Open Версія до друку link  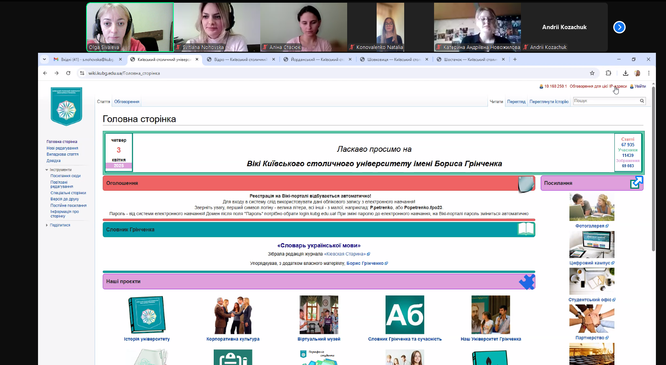64,199
